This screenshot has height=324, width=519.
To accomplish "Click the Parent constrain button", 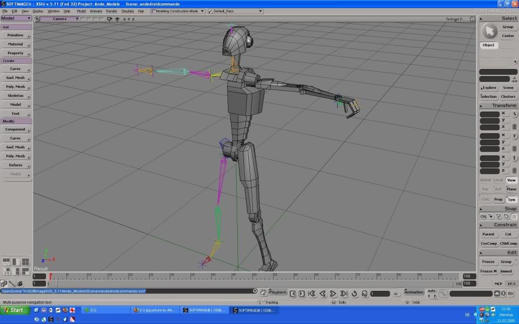I will (488, 234).
